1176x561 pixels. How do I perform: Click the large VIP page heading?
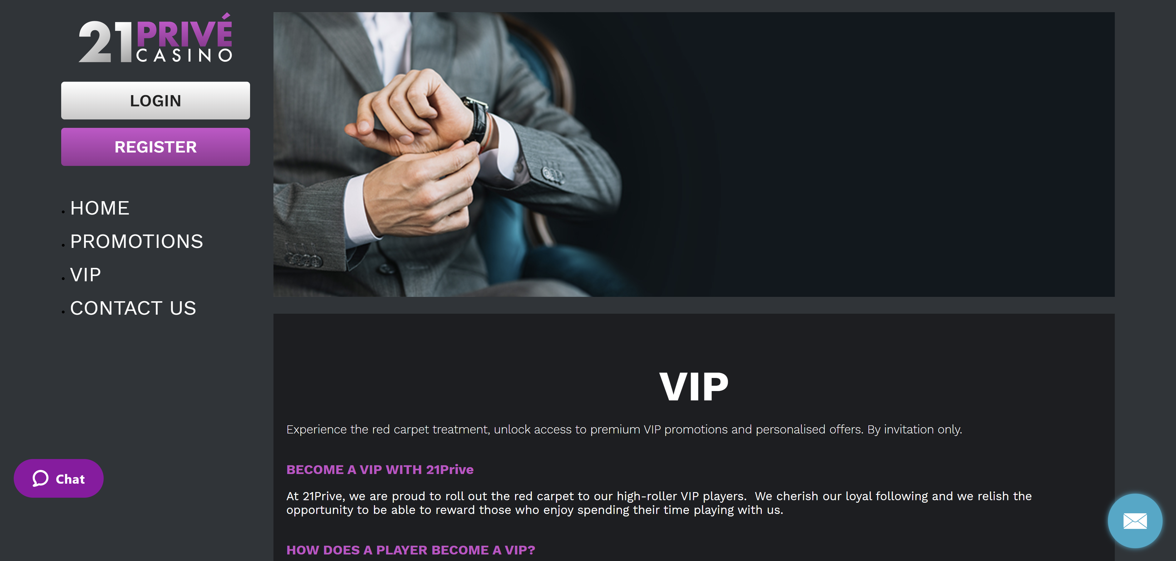pyautogui.click(x=694, y=387)
